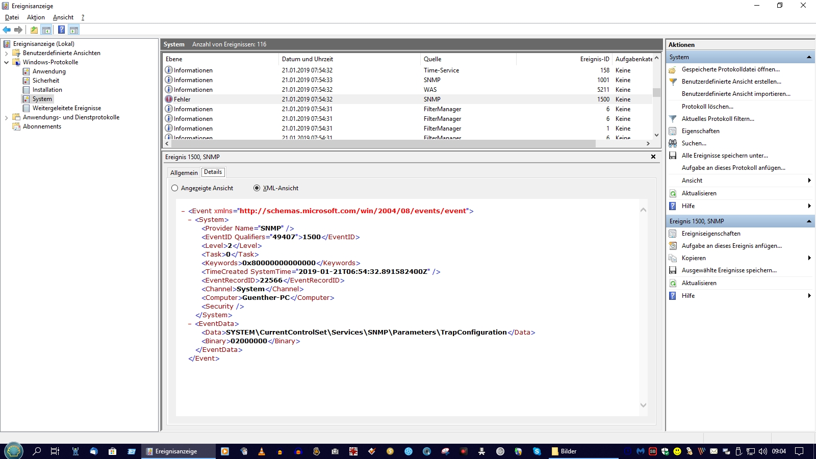Select the Anwendung log in tree
Screen dimensions: 816x459
tap(49, 71)
